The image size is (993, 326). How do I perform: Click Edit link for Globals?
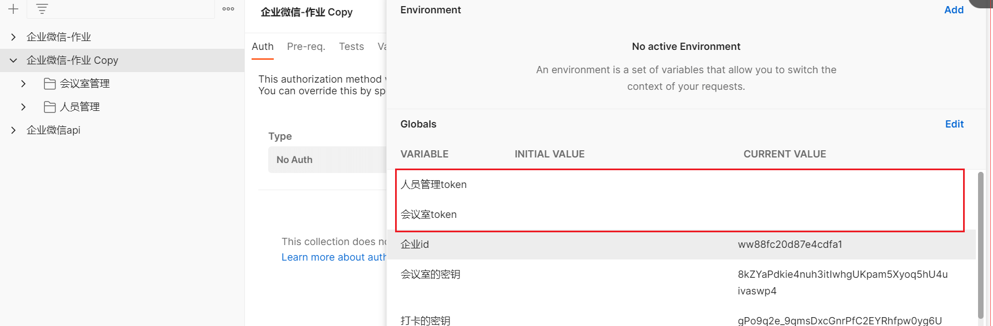tap(954, 124)
